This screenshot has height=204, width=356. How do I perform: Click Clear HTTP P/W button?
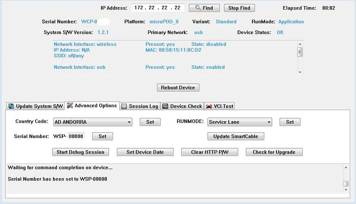point(210,152)
